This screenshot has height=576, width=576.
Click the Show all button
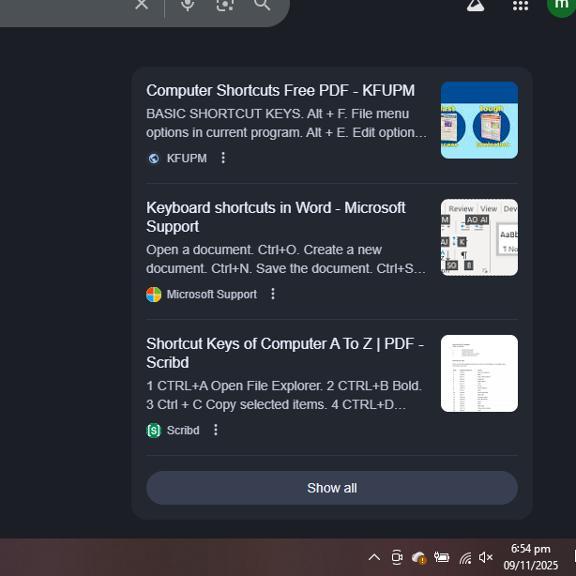pyautogui.click(x=332, y=488)
